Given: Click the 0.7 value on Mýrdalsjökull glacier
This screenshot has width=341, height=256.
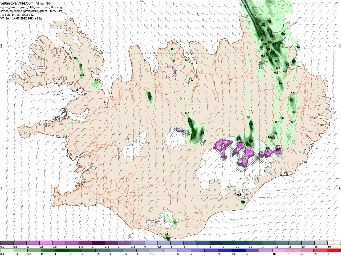Looking at the screenshot, I should coord(175,222).
